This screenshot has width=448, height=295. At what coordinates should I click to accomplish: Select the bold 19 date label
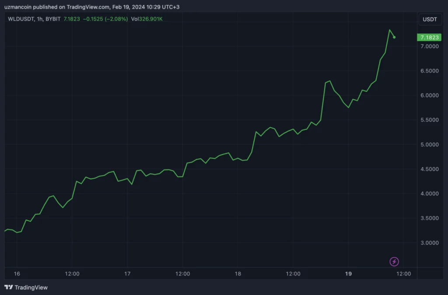tap(348, 274)
